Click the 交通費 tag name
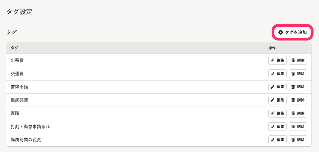The image size is (319, 152). [x=17, y=74]
